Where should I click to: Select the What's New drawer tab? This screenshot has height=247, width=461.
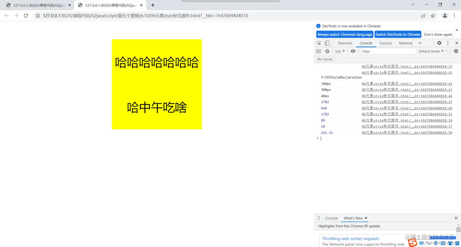click(x=353, y=218)
